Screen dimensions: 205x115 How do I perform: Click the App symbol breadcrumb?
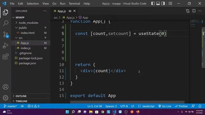pyautogui.click(x=83, y=18)
